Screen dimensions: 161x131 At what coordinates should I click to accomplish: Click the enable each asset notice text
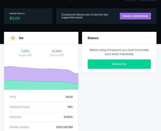tap(119, 52)
